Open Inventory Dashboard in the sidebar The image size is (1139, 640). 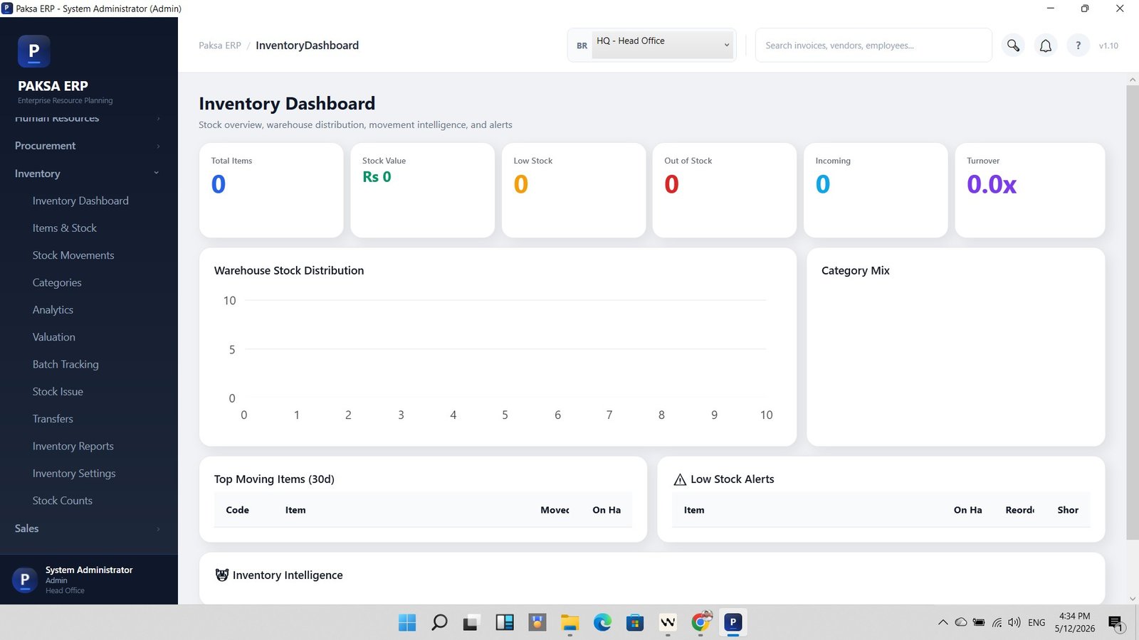[x=80, y=201]
